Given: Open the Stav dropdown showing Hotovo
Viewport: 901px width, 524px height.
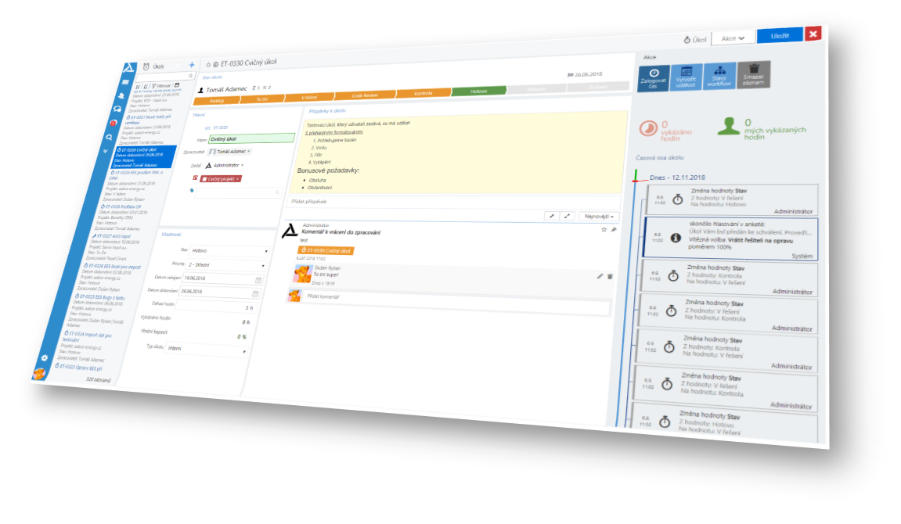Looking at the screenshot, I should pyautogui.click(x=229, y=251).
